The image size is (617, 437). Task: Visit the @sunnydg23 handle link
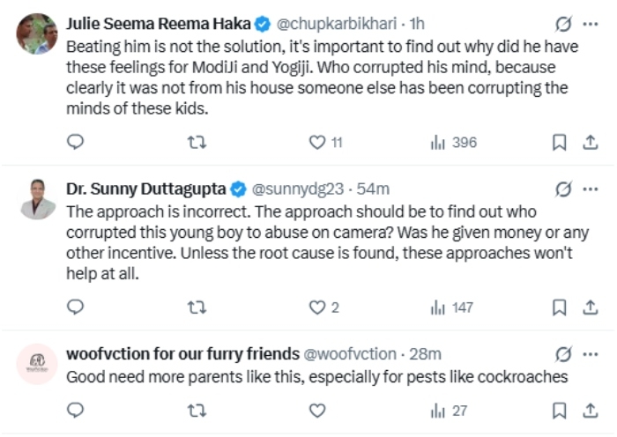point(298,189)
